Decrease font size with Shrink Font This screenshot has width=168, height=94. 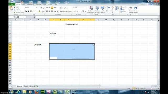tap(44, 8)
